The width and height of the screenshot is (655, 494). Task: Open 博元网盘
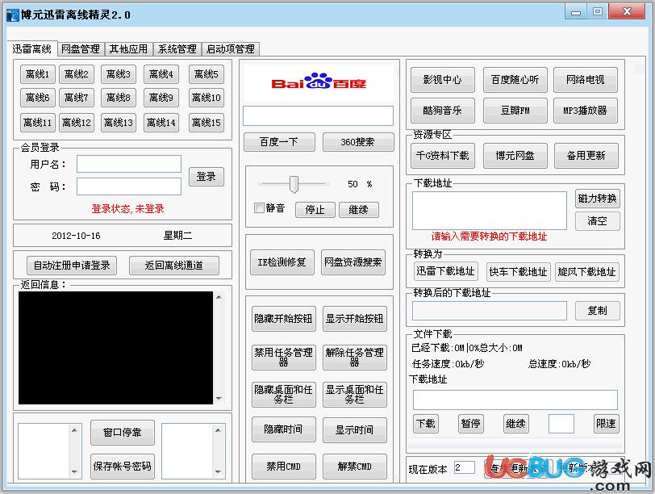515,156
